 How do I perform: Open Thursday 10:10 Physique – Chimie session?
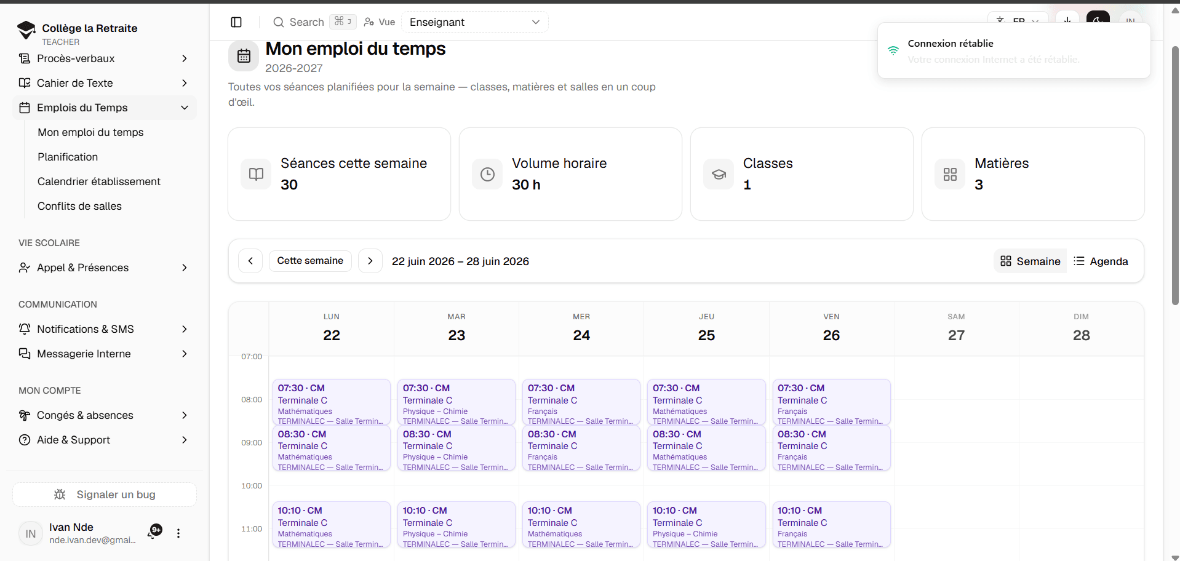[706, 525]
